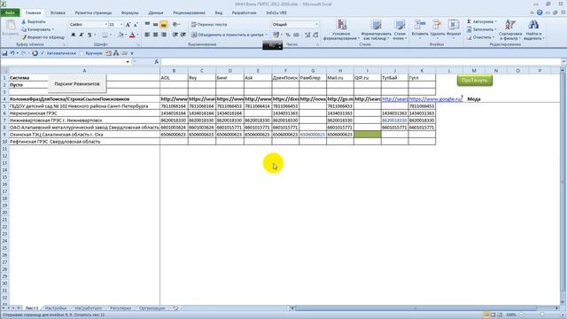Apply italic formatting (К)
567x319 pixels.
82,35
